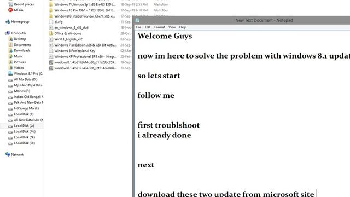The height and width of the screenshot is (197, 350).
Task: Open the Desktop folder icon in sidebar
Action: coord(10,39)
